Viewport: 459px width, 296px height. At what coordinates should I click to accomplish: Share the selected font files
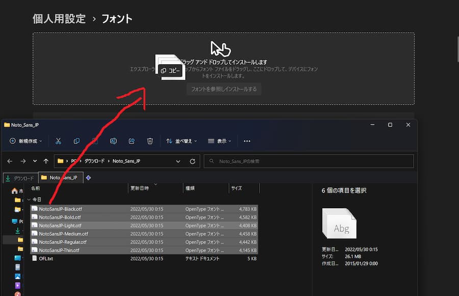click(x=132, y=141)
